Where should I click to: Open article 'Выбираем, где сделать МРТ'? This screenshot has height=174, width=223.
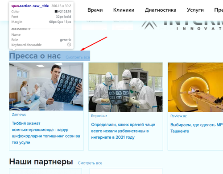(x=197, y=128)
